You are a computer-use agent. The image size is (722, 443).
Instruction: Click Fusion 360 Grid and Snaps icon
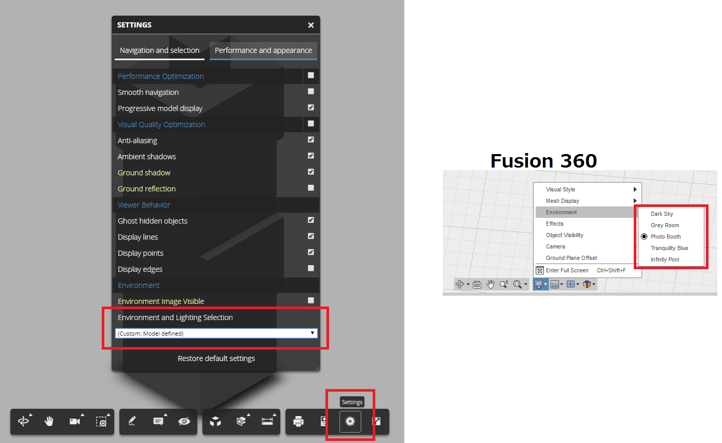tap(555, 284)
